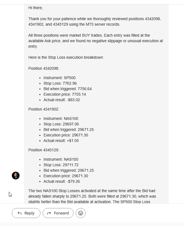
Task: Click the Reply button
Action: [26, 213]
